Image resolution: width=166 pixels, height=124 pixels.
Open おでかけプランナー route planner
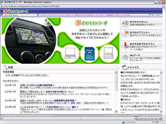coord(142,35)
